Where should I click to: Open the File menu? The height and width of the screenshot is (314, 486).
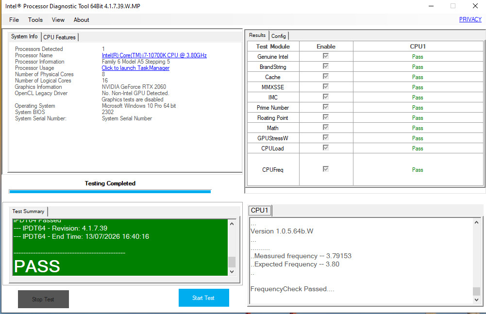14,20
